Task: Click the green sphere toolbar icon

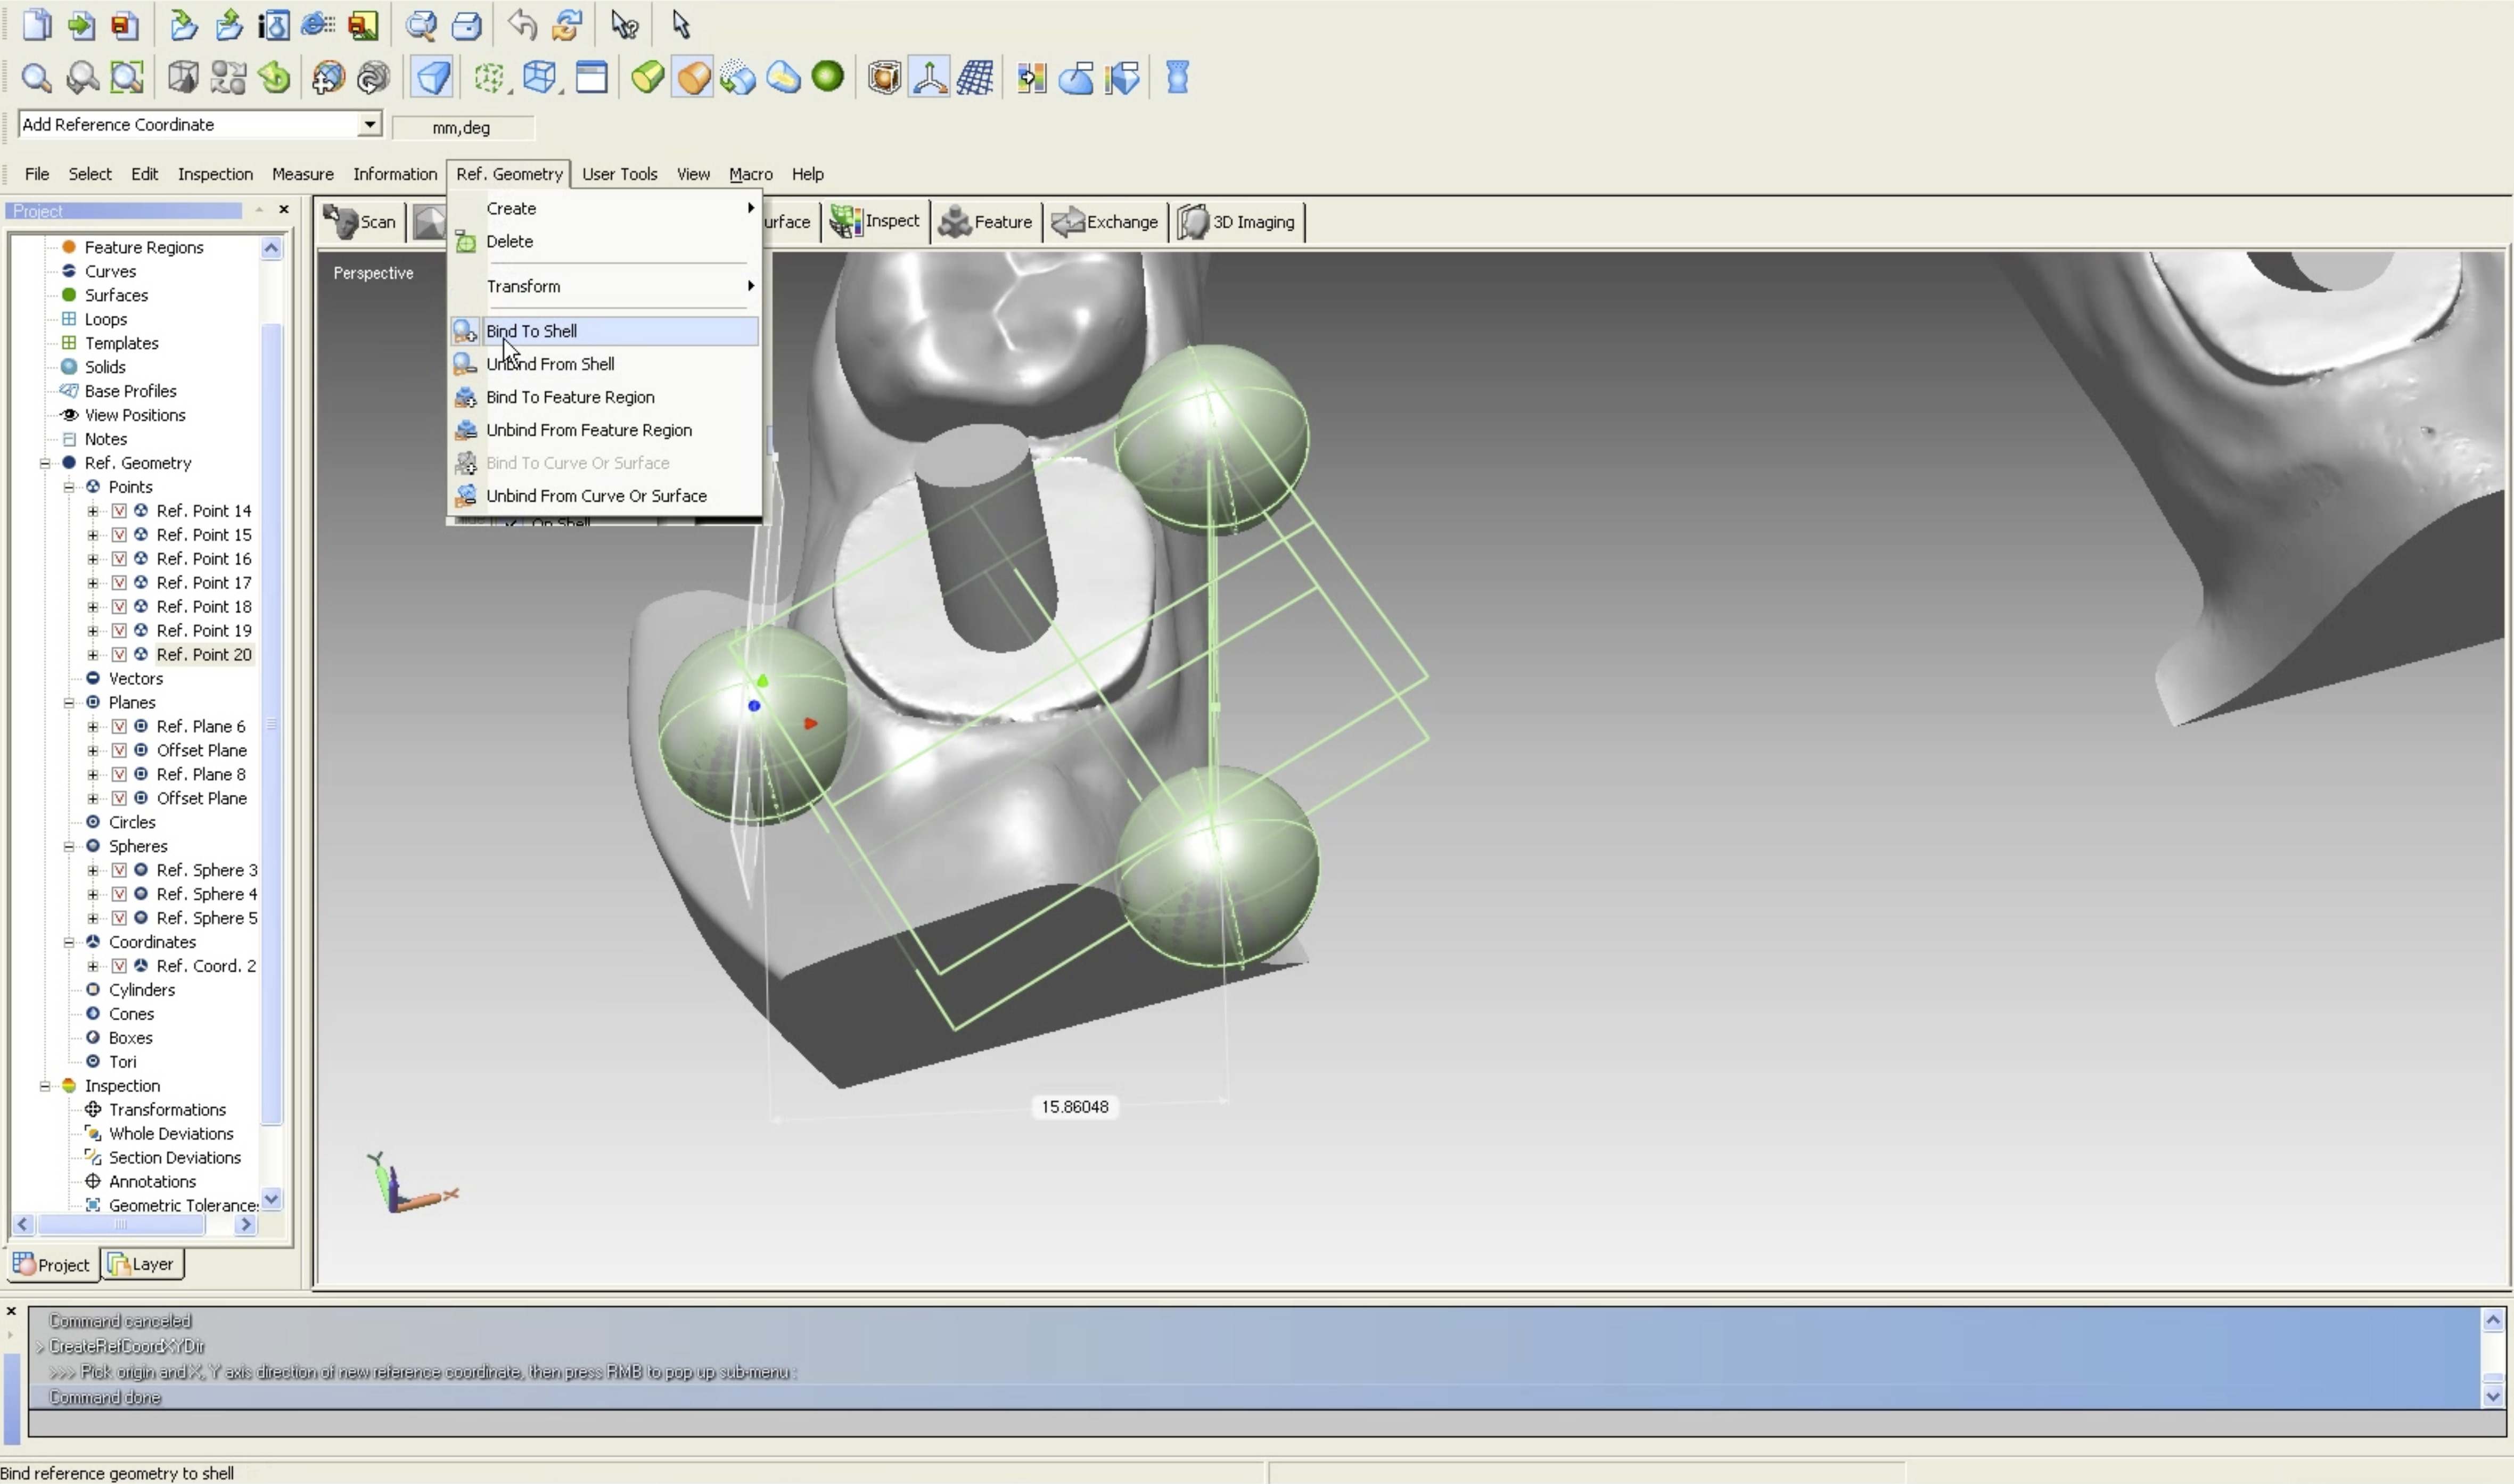Action: pos(828,76)
